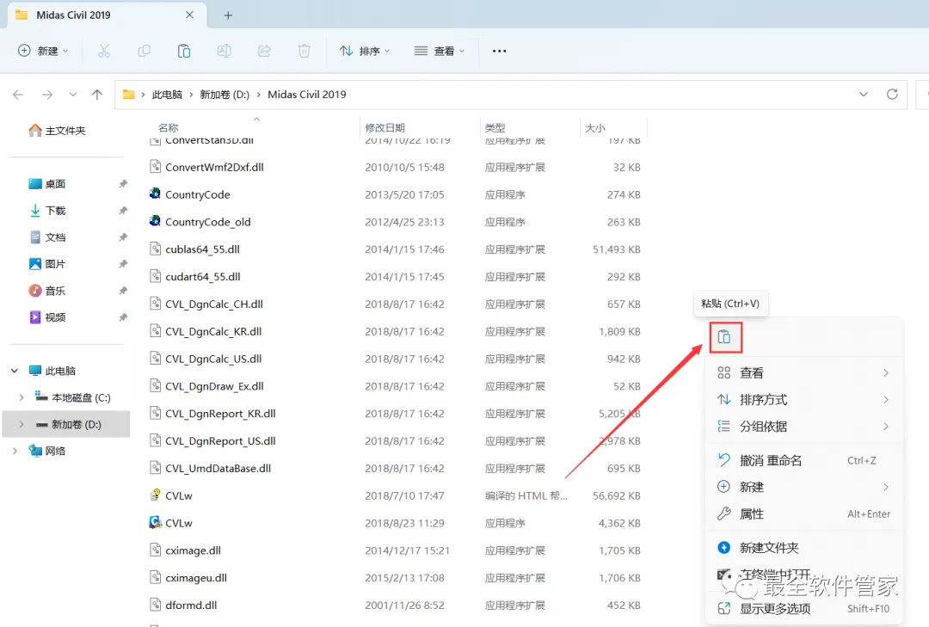Unpin 桌面 using its pin icon
This screenshot has height=627, width=929.
pyautogui.click(x=123, y=184)
